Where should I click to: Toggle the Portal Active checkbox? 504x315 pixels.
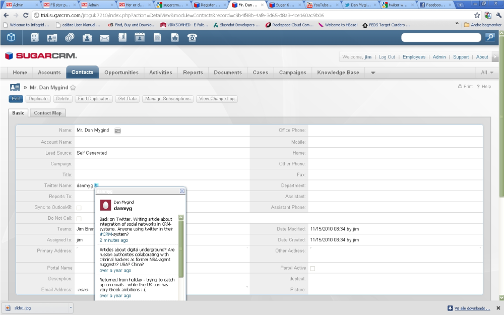312,269
